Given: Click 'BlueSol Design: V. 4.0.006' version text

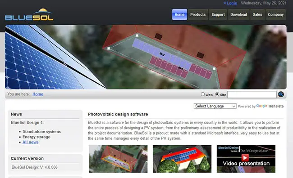Looking at the screenshot, I should point(35,167).
